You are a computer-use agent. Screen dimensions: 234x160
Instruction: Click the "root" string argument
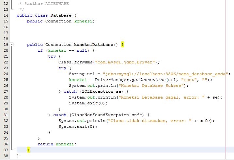coord(189,80)
